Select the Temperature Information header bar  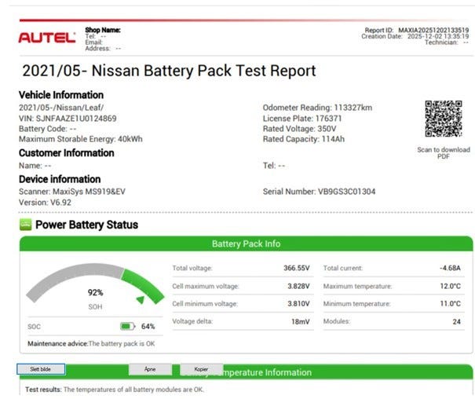pyautogui.click(x=246, y=372)
